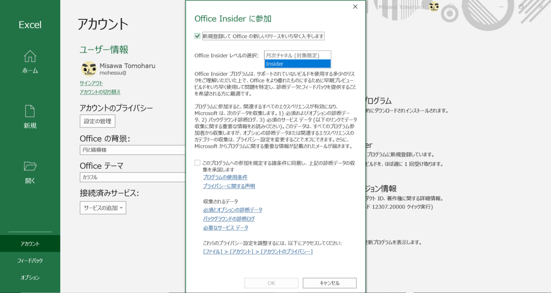Click the サインアウト link

coord(91,83)
